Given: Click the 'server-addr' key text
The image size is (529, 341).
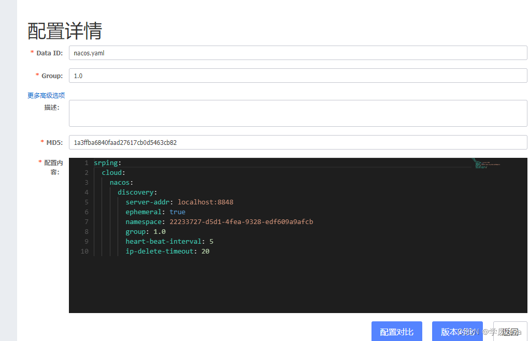Looking at the screenshot, I should tap(148, 202).
